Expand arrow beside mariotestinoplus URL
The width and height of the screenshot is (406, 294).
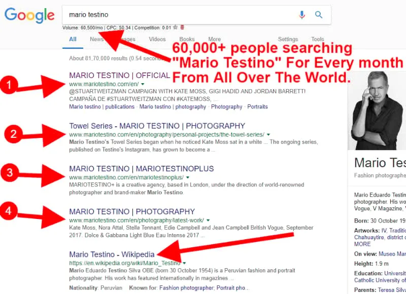pos(188,177)
